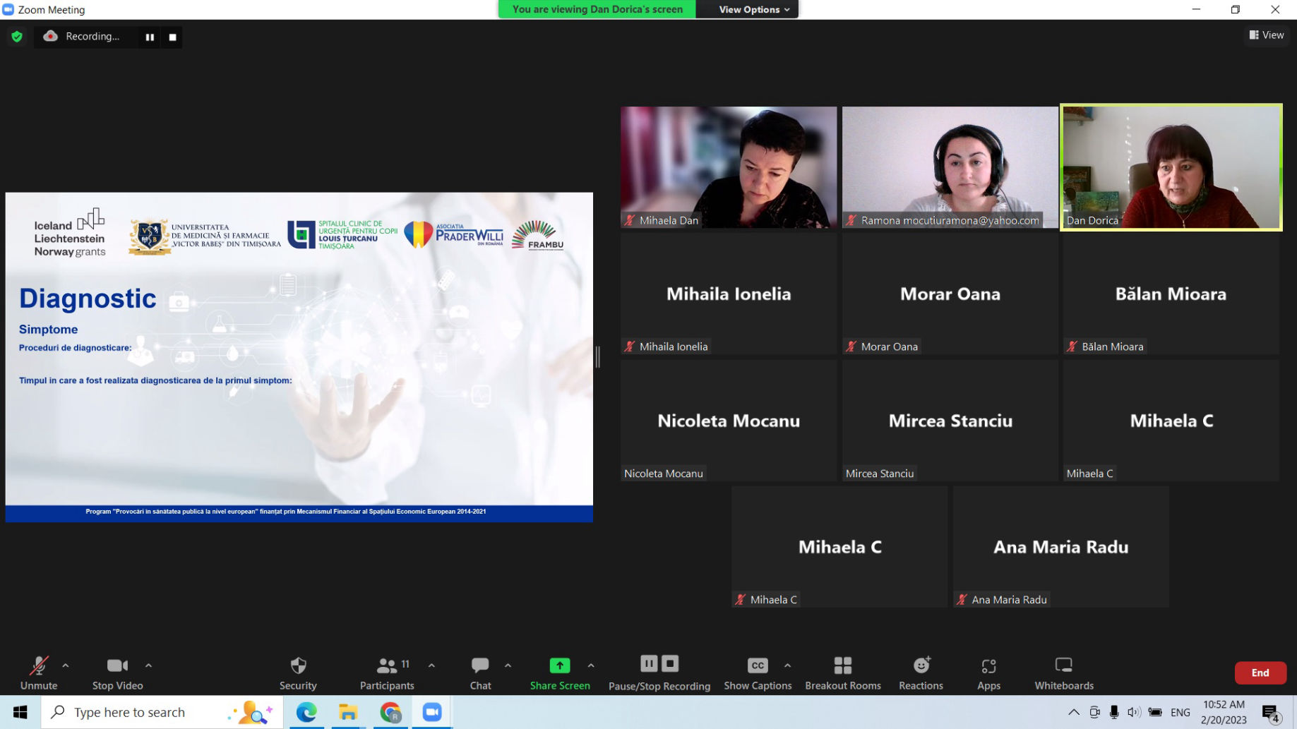The image size is (1297, 729).
Task: Open the Security shield menu
Action: [298, 673]
